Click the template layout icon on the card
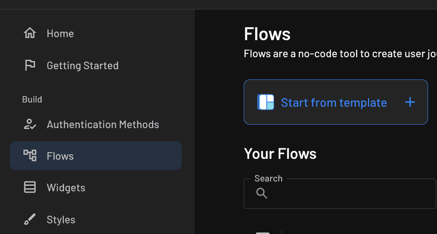The height and width of the screenshot is (234, 437). [265, 102]
